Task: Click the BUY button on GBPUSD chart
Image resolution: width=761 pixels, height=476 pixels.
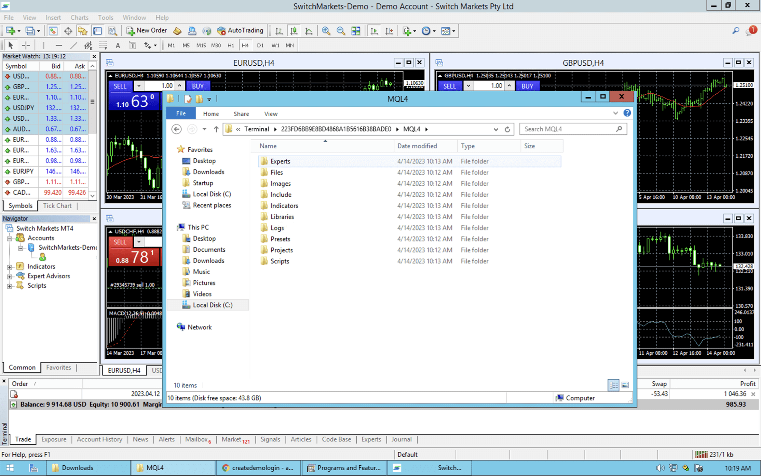Action: 527,85
